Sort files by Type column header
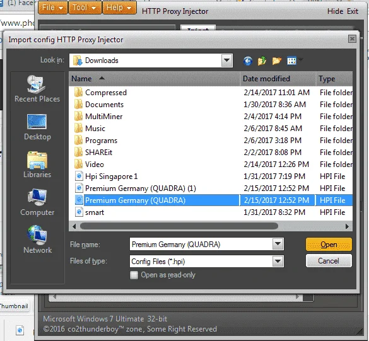 334,79
